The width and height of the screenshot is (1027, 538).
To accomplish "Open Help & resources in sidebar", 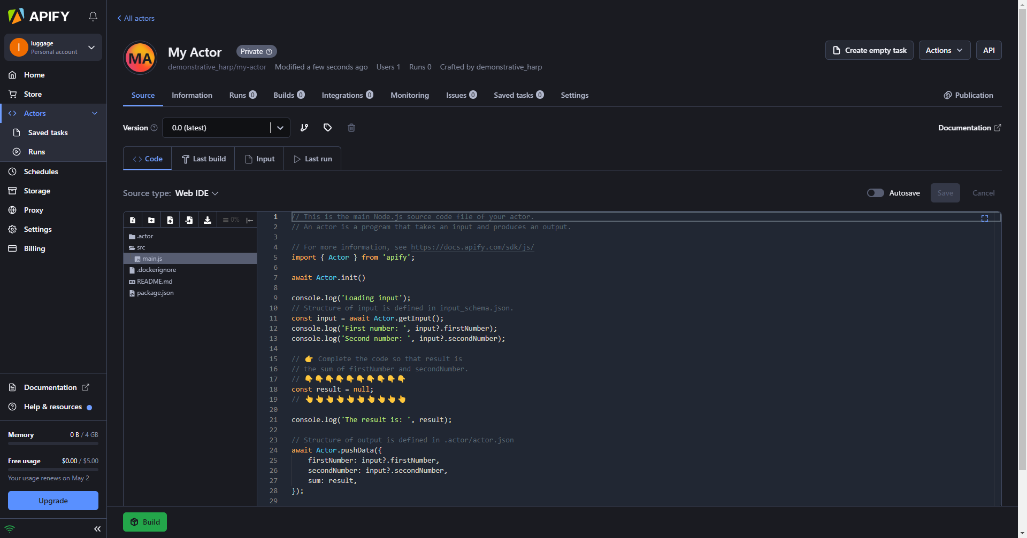I will pyautogui.click(x=53, y=407).
